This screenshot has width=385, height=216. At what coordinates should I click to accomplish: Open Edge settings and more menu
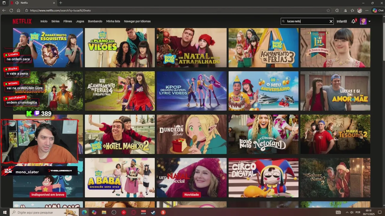(x=367, y=10)
